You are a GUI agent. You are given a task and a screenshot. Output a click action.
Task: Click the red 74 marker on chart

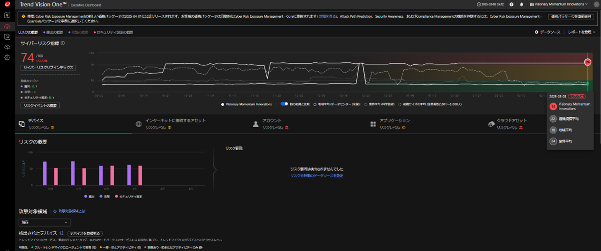pyautogui.click(x=587, y=62)
